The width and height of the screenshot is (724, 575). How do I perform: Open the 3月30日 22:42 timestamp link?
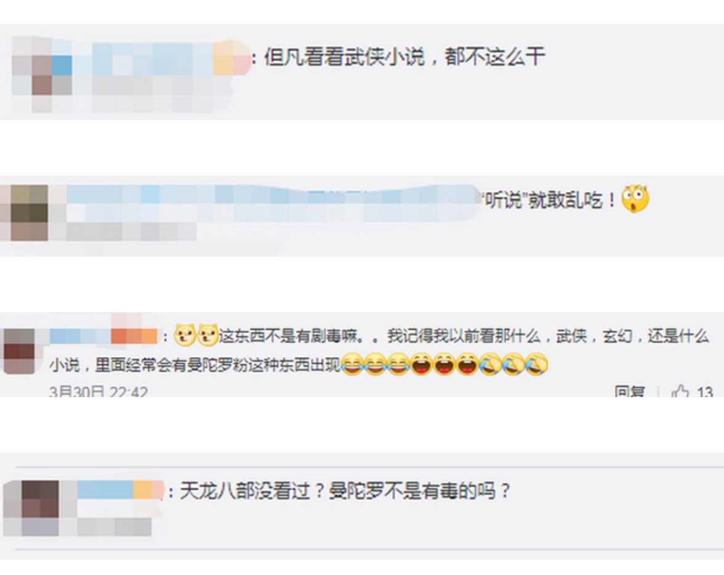99,392
